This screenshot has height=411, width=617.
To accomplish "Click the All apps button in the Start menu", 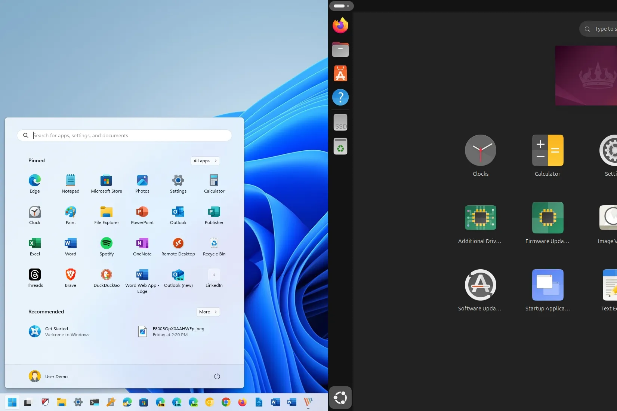I will pyautogui.click(x=205, y=161).
